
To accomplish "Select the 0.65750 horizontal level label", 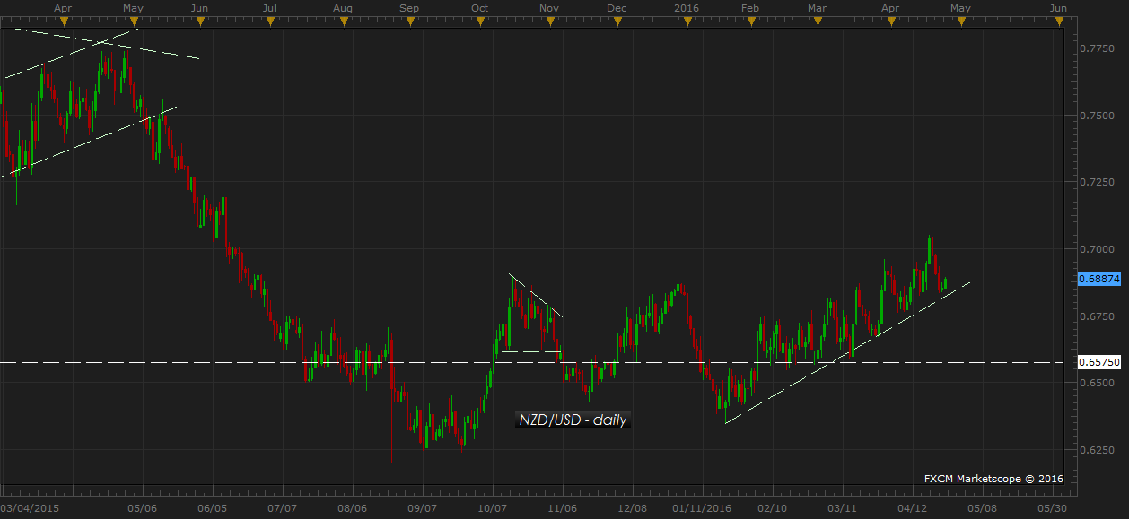I will coord(1099,362).
